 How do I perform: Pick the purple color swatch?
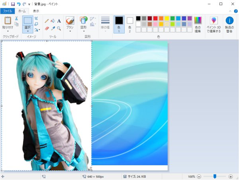point(190,18)
